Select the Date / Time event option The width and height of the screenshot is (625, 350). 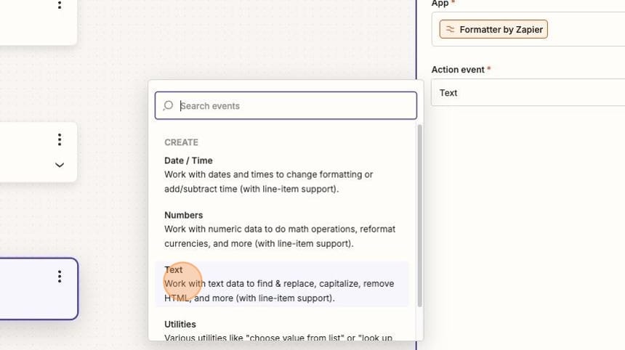tap(281, 175)
